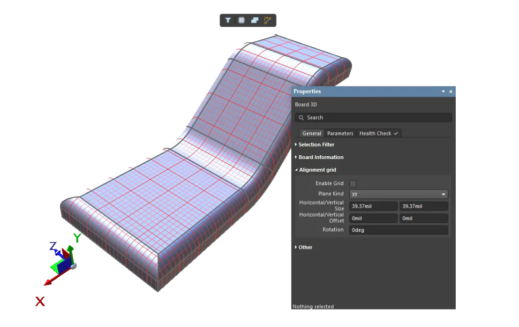Click the component selection icon in the toolbar
This screenshot has width=519, height=327.
pyautogui.click(x=241, y=20)
